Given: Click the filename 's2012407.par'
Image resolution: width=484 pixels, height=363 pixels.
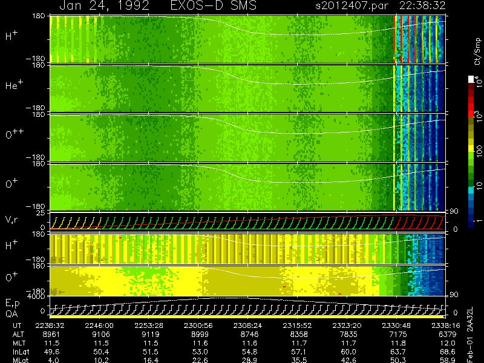Looking at the screenshot, I should click(352, 6).
